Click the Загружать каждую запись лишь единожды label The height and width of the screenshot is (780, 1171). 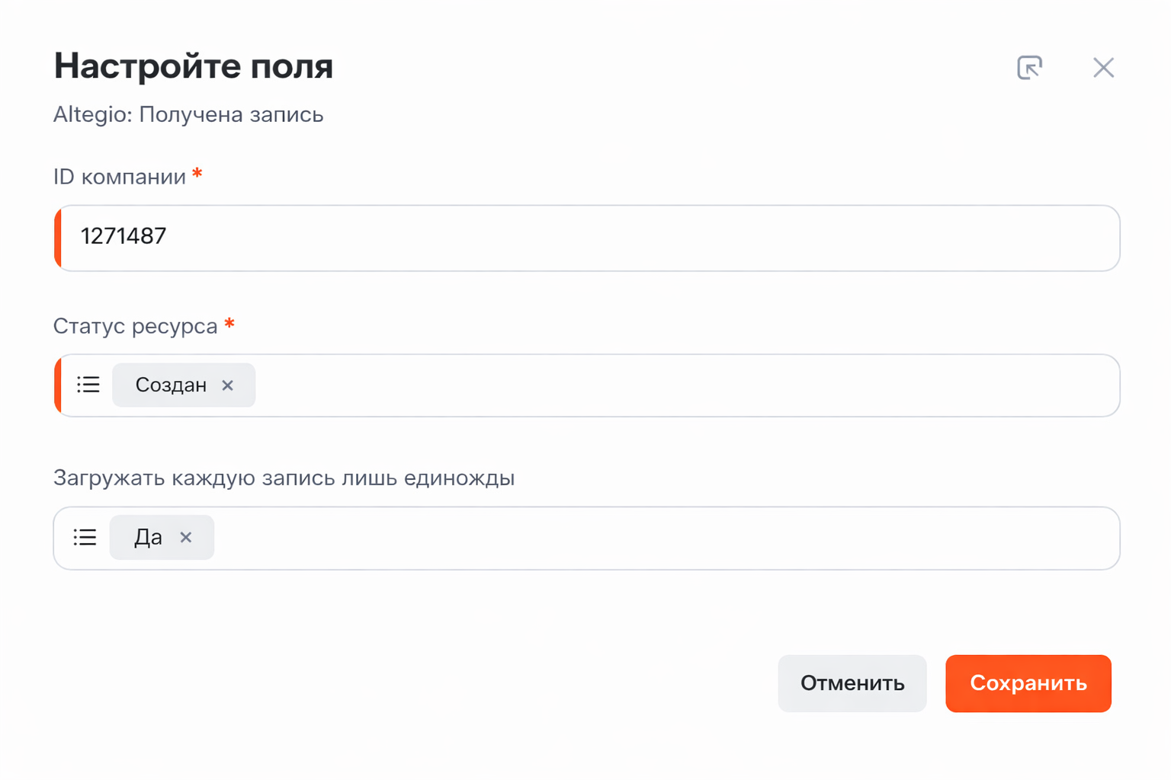[x=284, y=478]
